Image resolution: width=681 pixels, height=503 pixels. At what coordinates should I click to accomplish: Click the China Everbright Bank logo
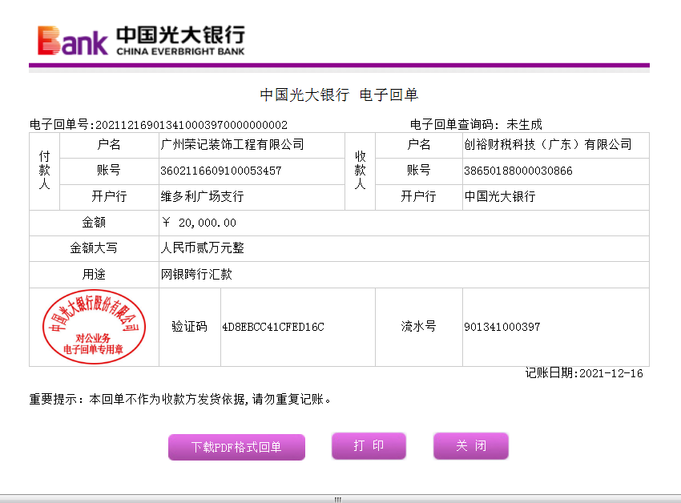tap(141, 40)
